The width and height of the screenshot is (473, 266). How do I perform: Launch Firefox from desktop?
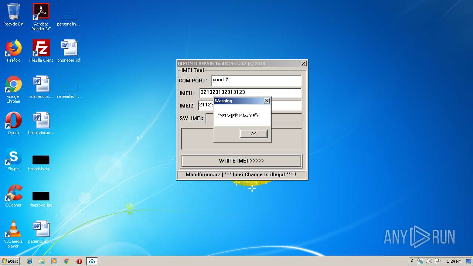click(x=13, y=51)
